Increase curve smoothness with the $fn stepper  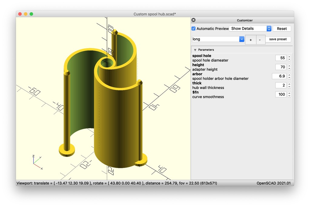click(x=289, y=93)
